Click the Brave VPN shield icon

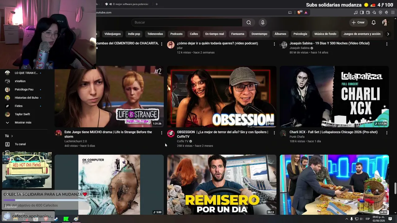point(381,12)
